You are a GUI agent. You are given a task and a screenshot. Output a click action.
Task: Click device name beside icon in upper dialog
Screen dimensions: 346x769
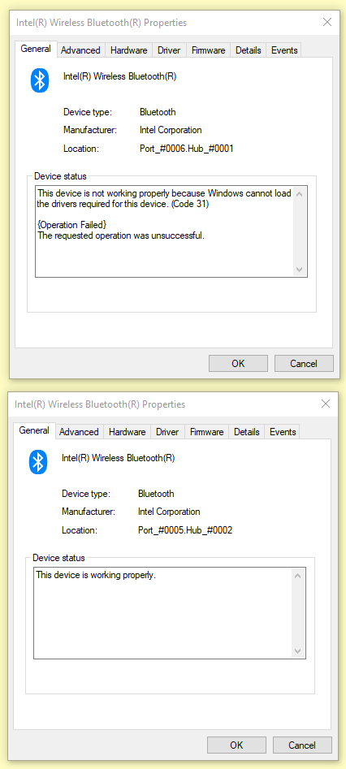pyautogui.click(x=120, y=76)
